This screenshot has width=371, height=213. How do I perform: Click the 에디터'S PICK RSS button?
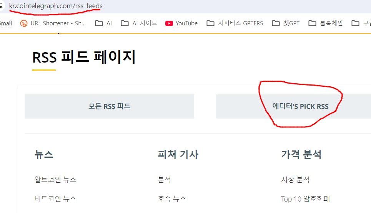[x=293, y=106]
